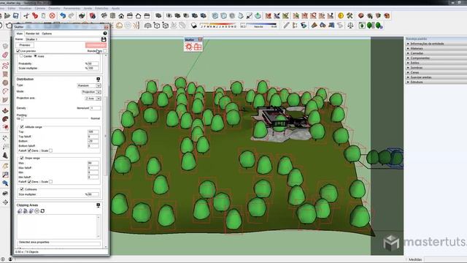Switch to the Options tab in Skatter
Viewport: 467px width, 263px height.
point(47,34)
